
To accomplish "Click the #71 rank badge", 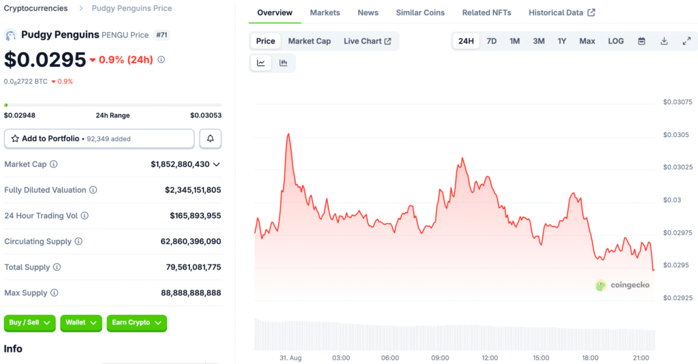I will click(x=162, y=35).
